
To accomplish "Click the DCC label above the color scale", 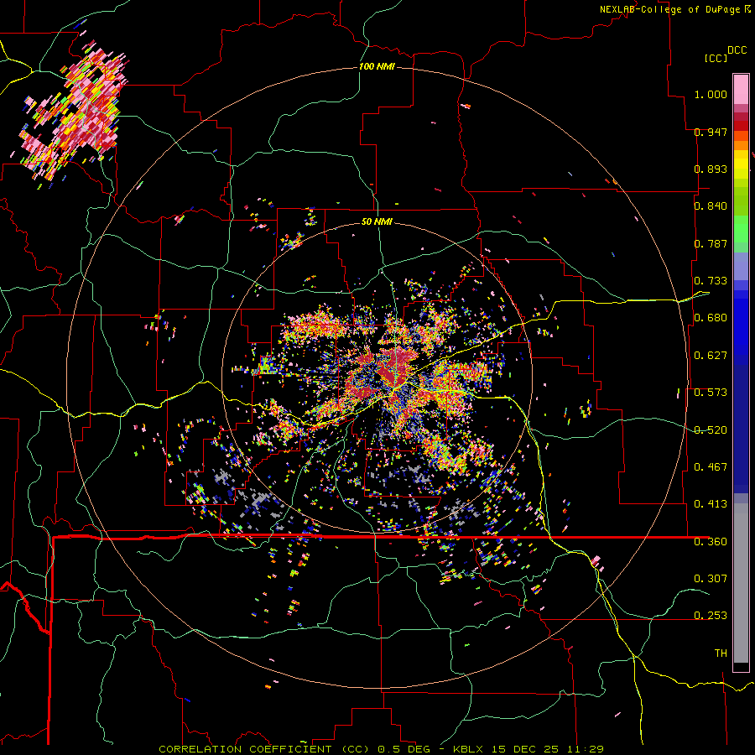I will pyautogui.click(x=737, y=50).
